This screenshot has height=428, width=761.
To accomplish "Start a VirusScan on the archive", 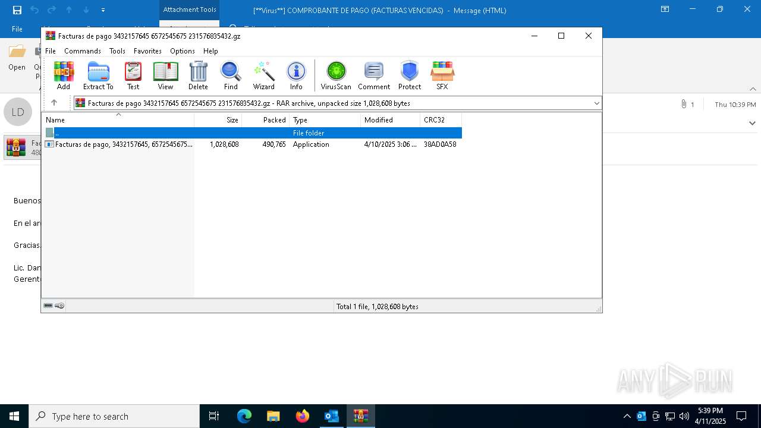I will pos(336,75).
